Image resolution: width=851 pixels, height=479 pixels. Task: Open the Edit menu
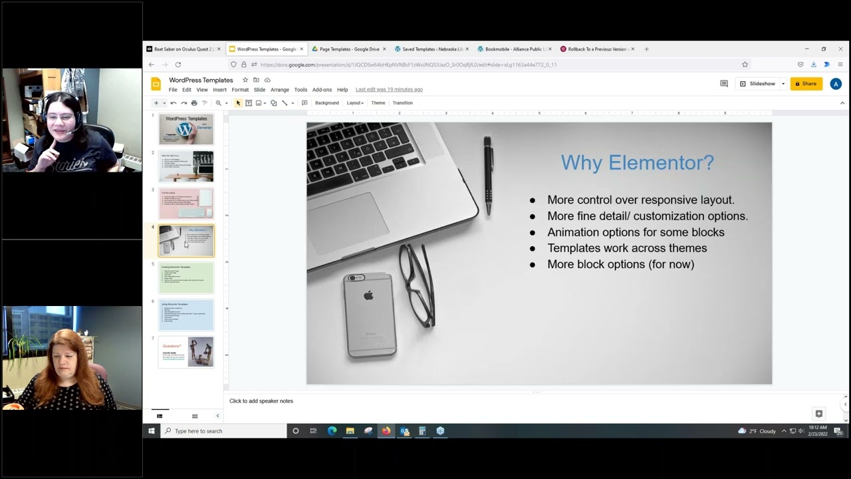187,90
